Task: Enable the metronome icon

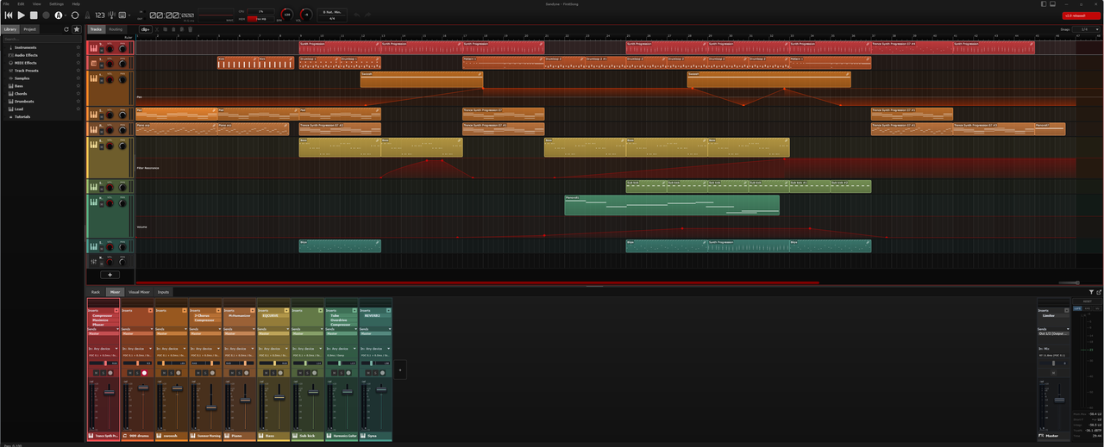Action: pyautogui.click(x=89, y=15)
